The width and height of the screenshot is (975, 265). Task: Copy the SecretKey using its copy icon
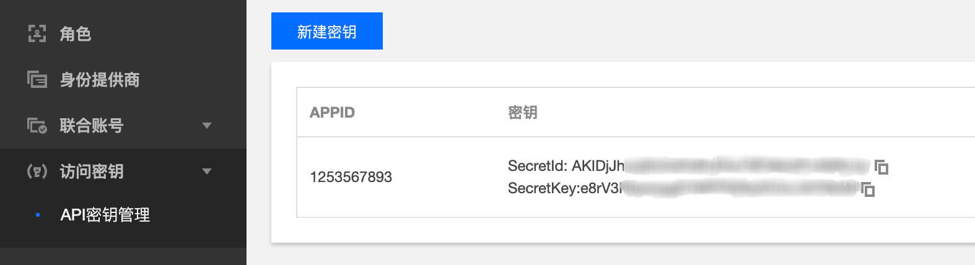click(x=867, y=189)
